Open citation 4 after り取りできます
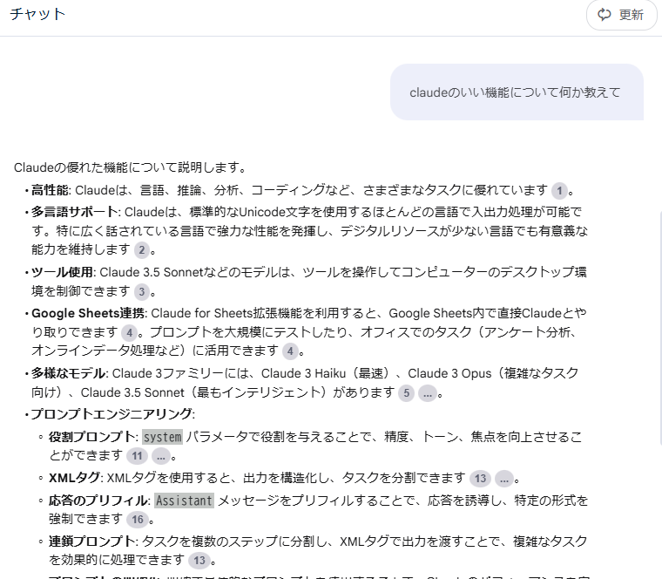662x579 pixels. [x=130, y=333]
